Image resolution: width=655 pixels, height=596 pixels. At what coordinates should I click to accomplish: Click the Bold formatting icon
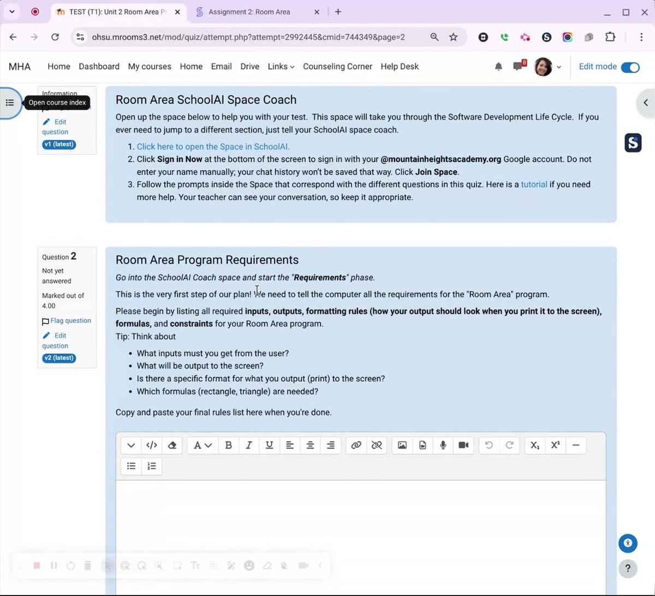(x=229, y=445)
